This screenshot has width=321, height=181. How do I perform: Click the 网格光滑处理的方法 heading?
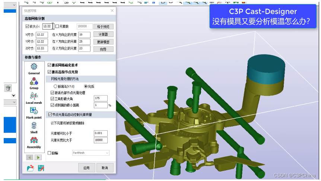pos(65,79)
